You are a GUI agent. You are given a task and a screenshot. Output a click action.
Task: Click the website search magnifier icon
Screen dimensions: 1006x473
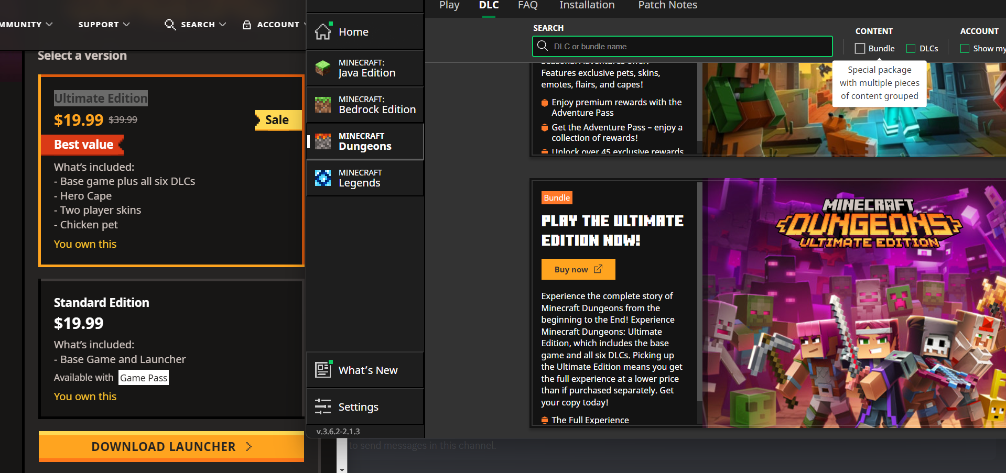click(170, 24)
